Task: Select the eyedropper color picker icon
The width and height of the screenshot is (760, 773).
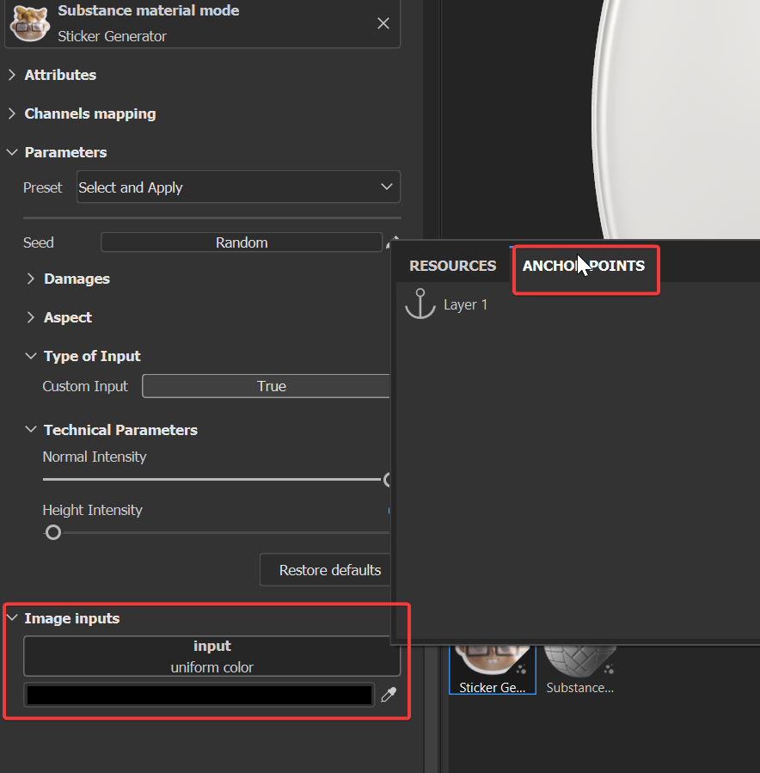Action: coord(389,694)
